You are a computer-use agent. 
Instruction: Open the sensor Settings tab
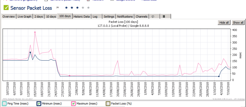(x=109, y=16)
